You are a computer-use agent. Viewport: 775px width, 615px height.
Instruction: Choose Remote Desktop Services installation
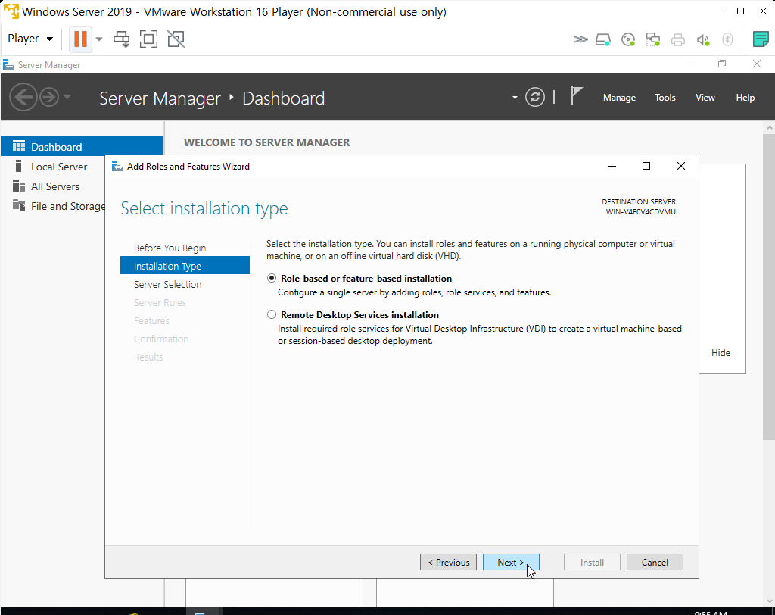(x=272, y=314)
